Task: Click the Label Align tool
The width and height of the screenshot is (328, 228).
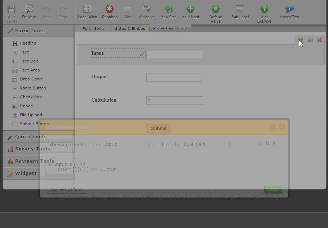Action: tap(87, 11)
